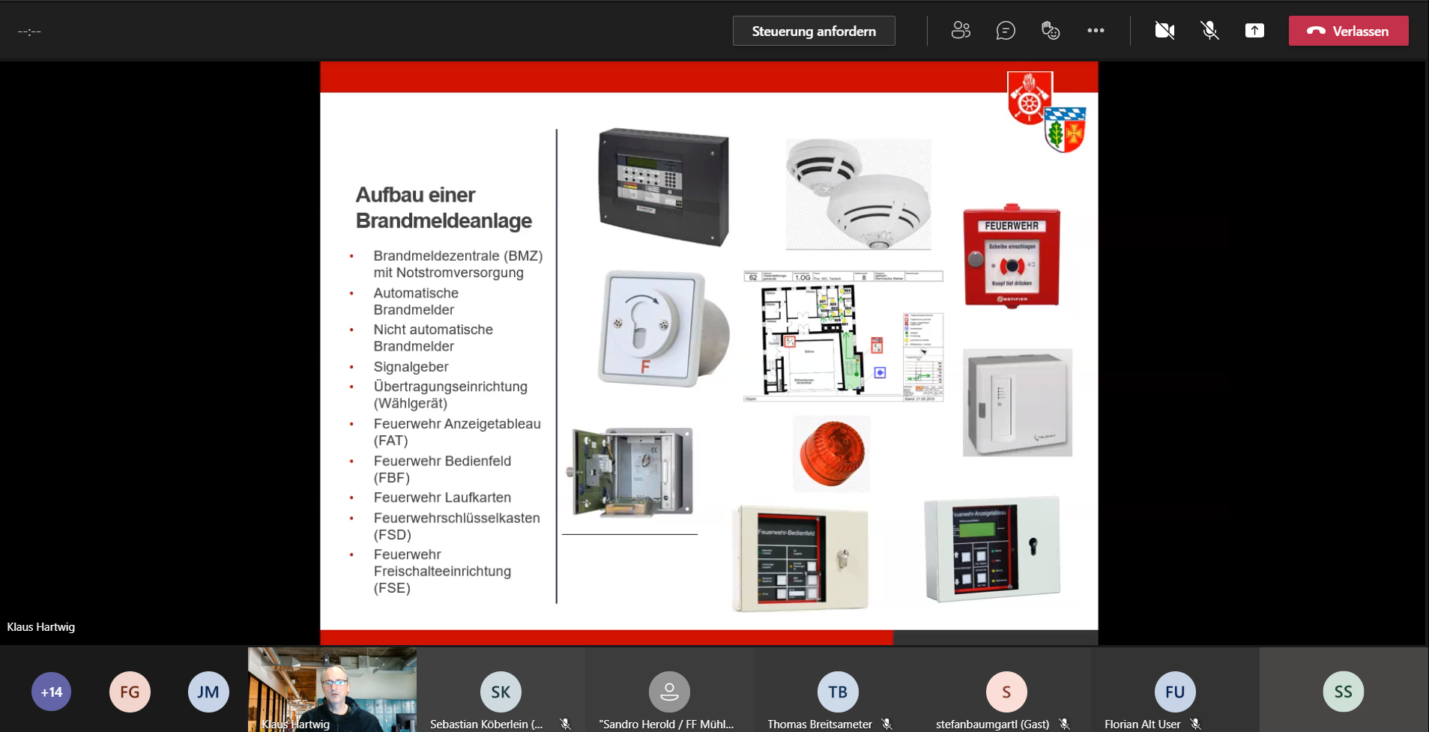Viewport: 1429px width, 732px height.
Task: Open the raise hand and reactions control
Action: coord(1051,31)
